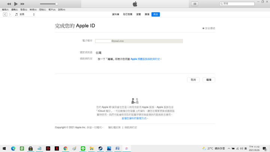Open the 控制(C) menu

pyautogui.click(x=42, y=10)
